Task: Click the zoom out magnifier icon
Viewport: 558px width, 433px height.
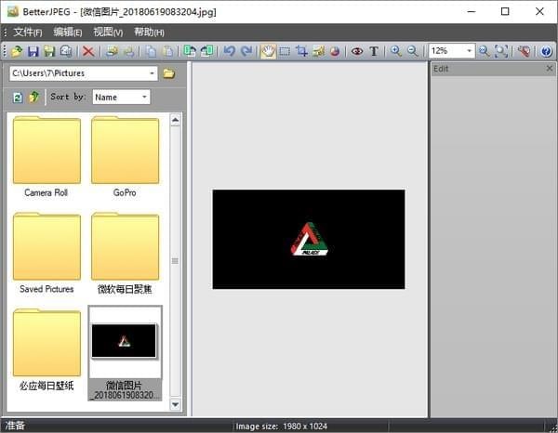Action: [x=413, y=51]
